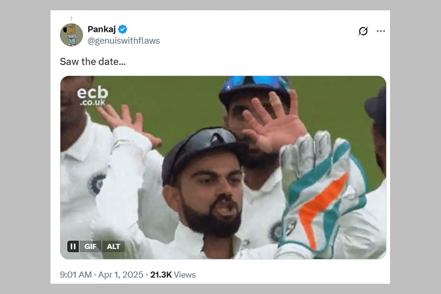Click the ecb.co.uk watermark on the GIF
The image size is (441, 294).
pos(92,96)
